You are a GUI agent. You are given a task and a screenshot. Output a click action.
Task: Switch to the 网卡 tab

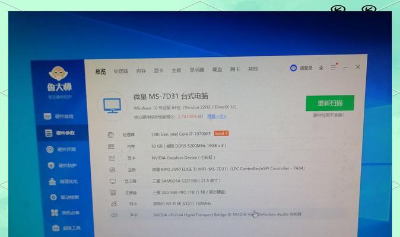[x=235, y=69]
